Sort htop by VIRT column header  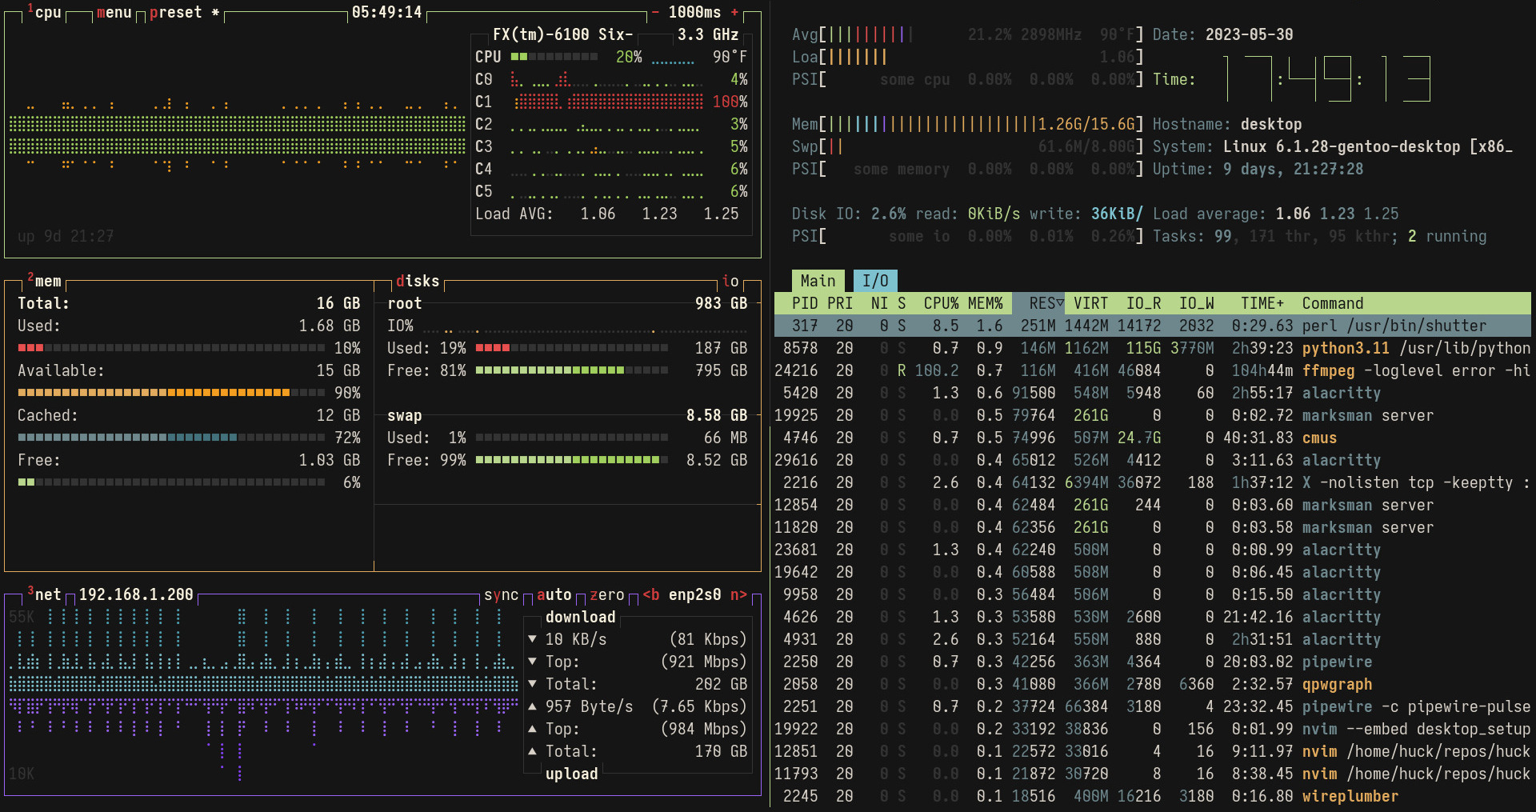point(1090,303)
